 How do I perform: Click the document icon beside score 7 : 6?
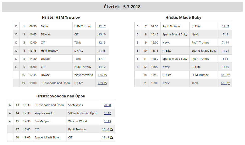105,75
